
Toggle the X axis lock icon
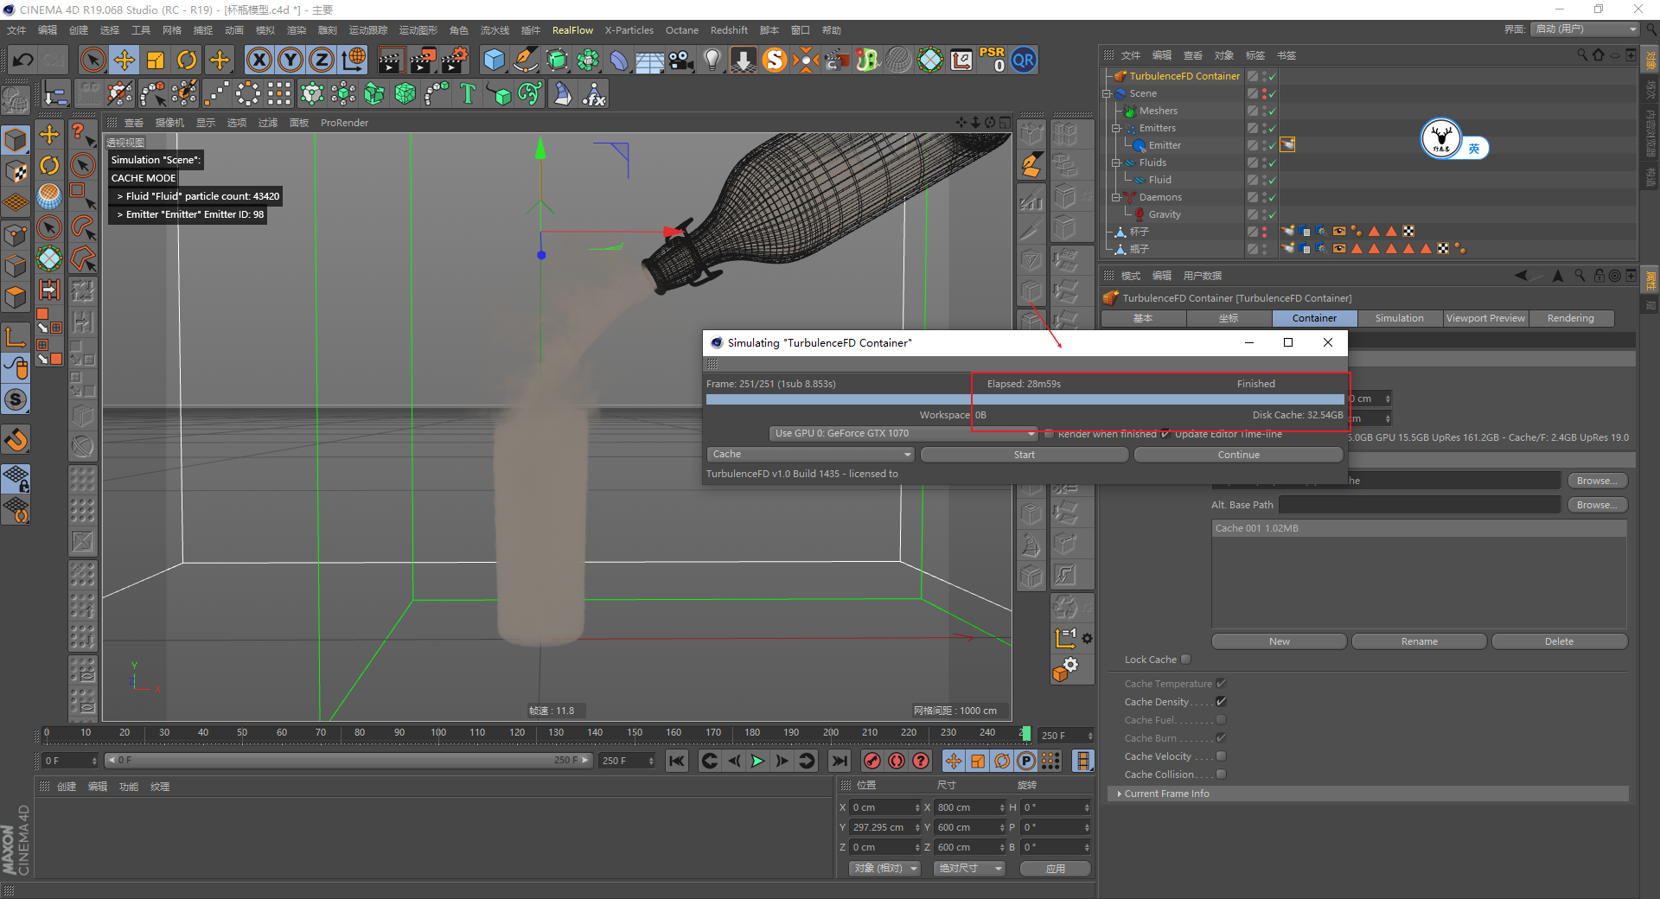point(259,61)
